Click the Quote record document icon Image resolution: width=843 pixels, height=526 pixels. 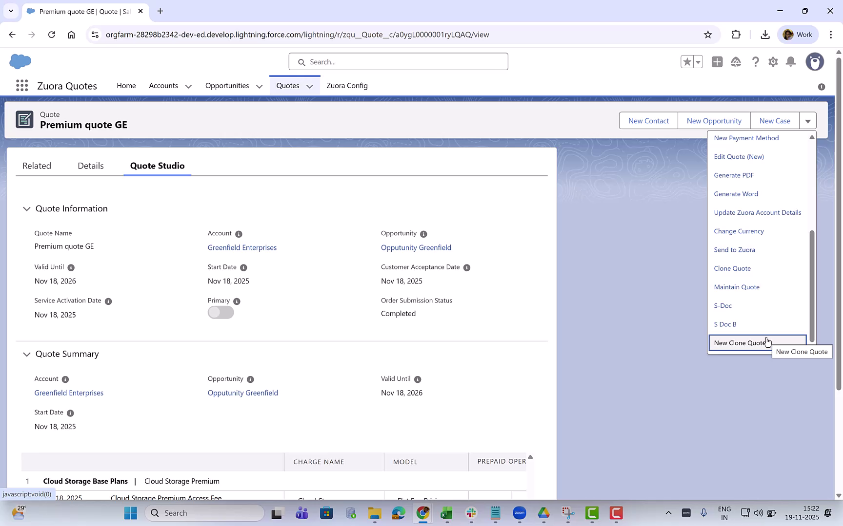click(25, 119)
